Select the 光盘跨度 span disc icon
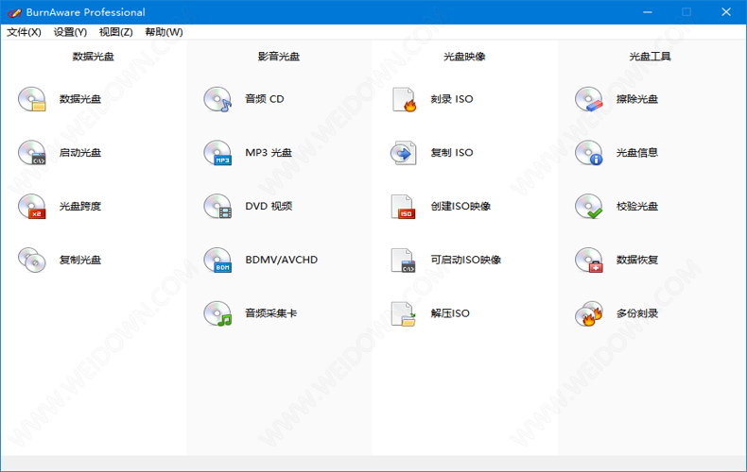Screen dimensions: 747x472 coord(32,207)
